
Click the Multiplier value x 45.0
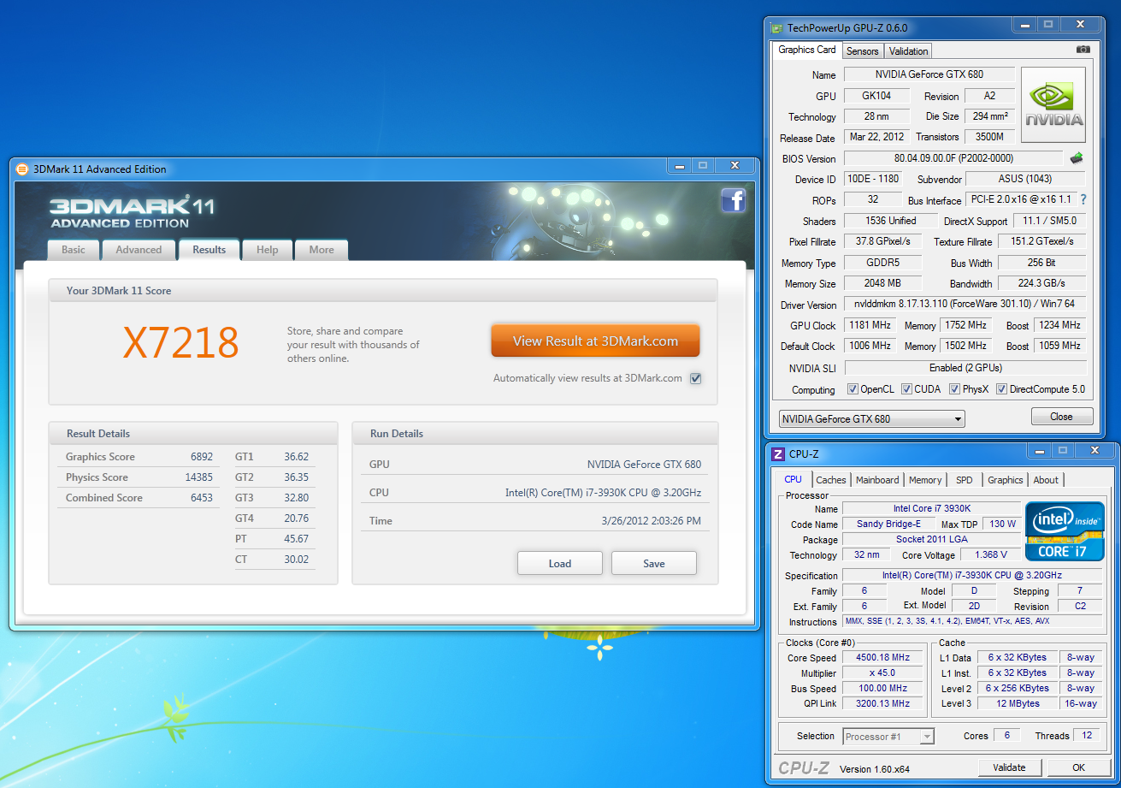pos(882,672)
